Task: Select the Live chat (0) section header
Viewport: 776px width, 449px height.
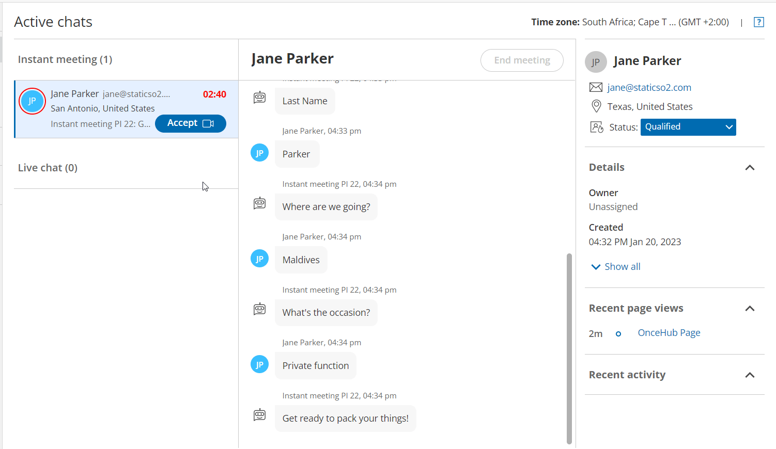Action: [x=48, y=168]
